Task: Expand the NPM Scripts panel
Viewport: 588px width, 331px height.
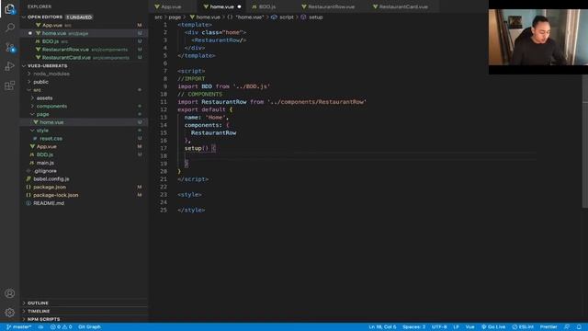Action: click(84, 319)
